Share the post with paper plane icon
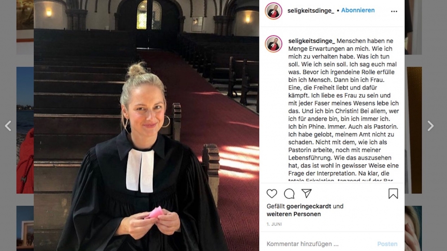Viewport: 447px width, 251px height. (x=306, y=193)
